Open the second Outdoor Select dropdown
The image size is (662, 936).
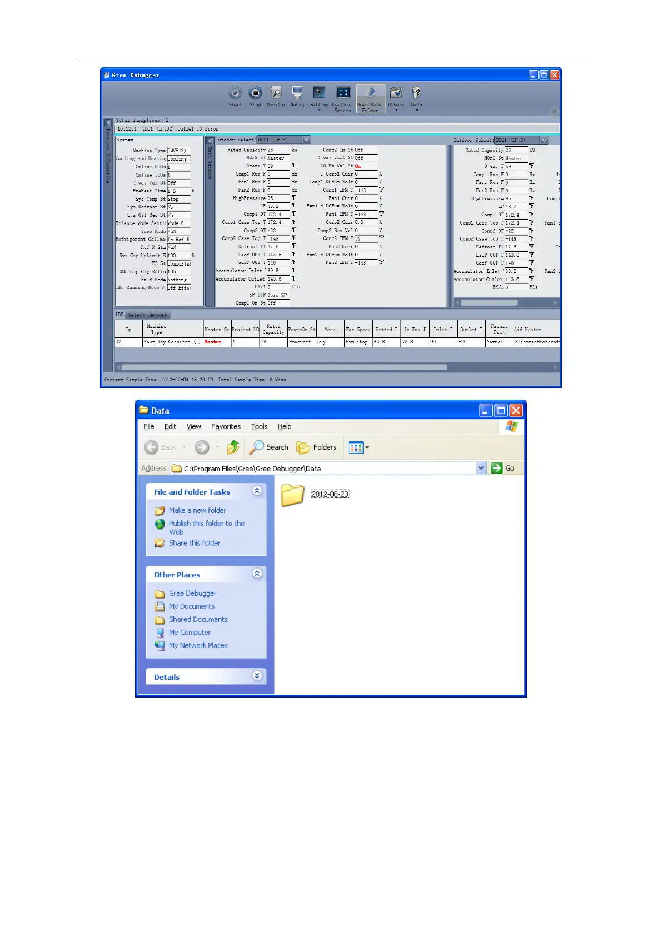pyautogui.click(x=544, y=140)
